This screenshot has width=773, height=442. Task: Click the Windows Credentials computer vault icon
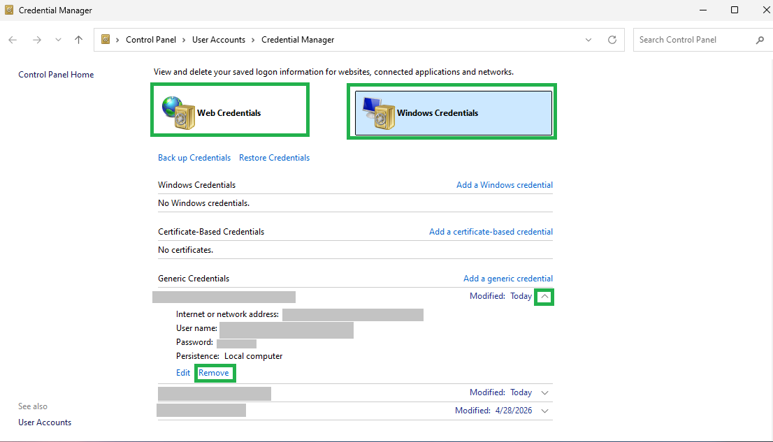click(x=379, y=113)
